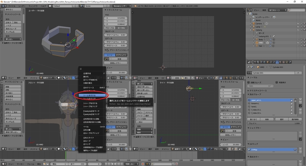Click wrench modifier icon on Hair row
The image size is (306, 166).
click(270, 46)
